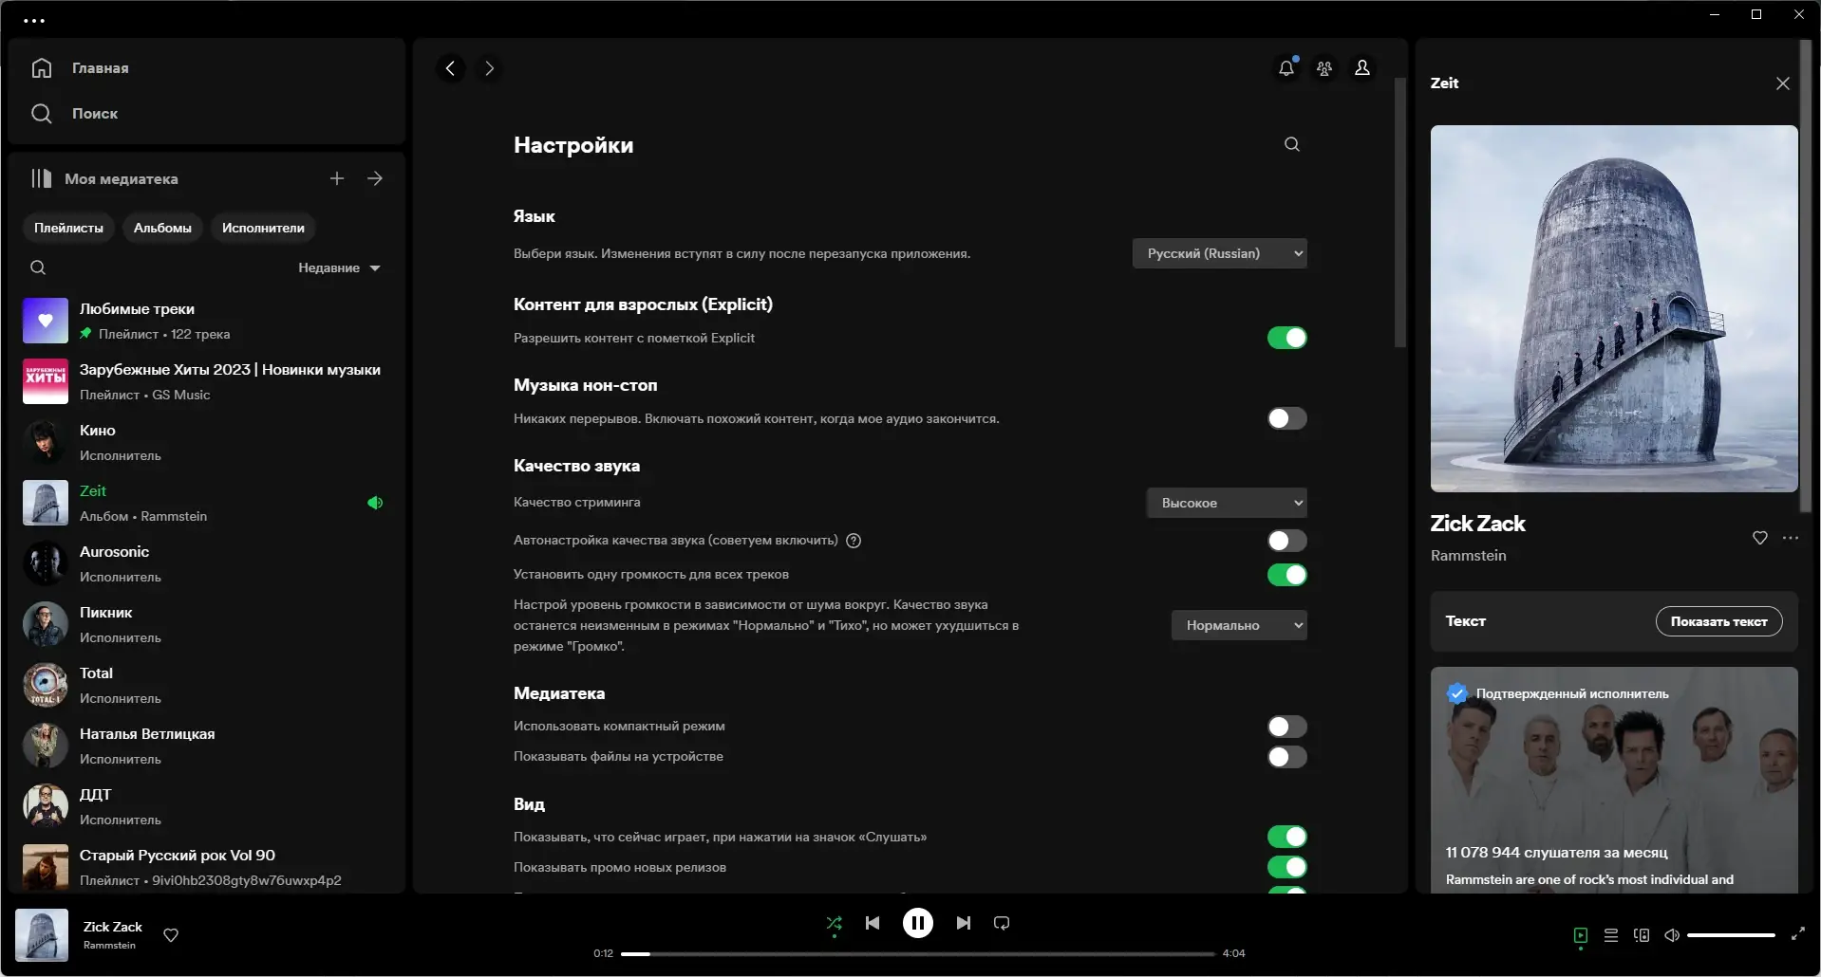This screenshot has height=977, width=1821.
Task: Click the Показать текст button
Action: point(1718,621)
